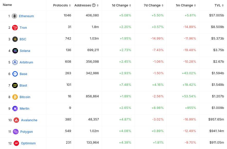Click the Bitcoin chain logo icon
This screenshot has height=149, width=227.
coord(15,97)
